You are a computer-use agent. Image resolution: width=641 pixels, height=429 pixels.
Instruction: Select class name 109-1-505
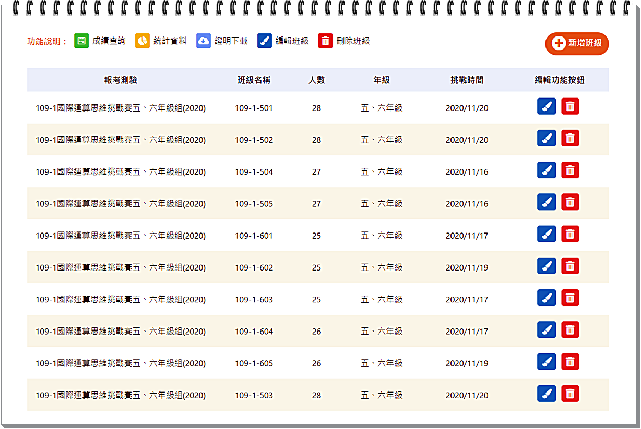[254, 204]
